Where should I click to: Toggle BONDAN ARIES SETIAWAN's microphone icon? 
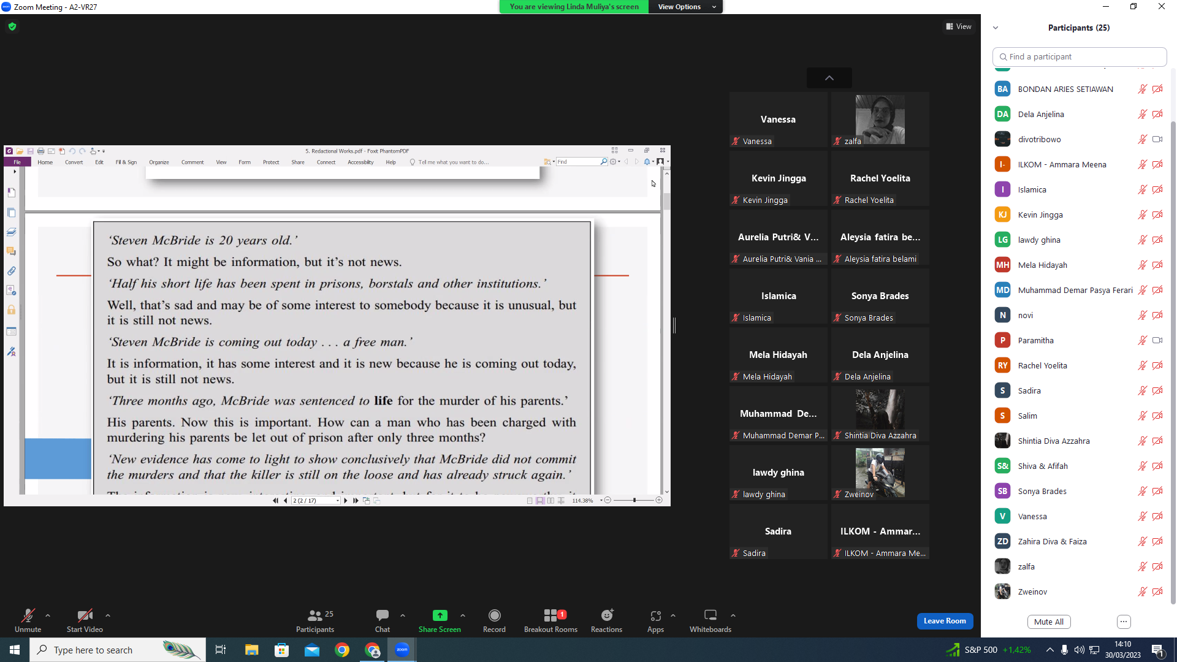[x=1143, y=89]
